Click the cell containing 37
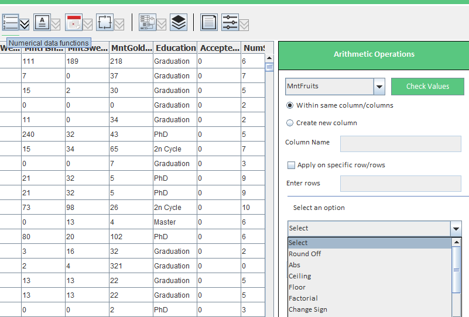The width and height of the screenshot is (469, 317). coord(131,76)
